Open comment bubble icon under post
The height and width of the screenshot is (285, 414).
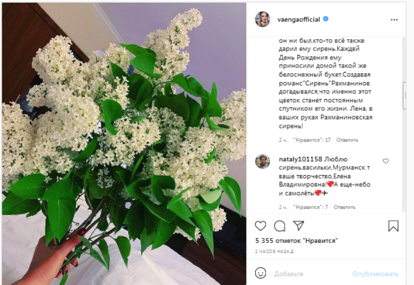coord(280,226)
